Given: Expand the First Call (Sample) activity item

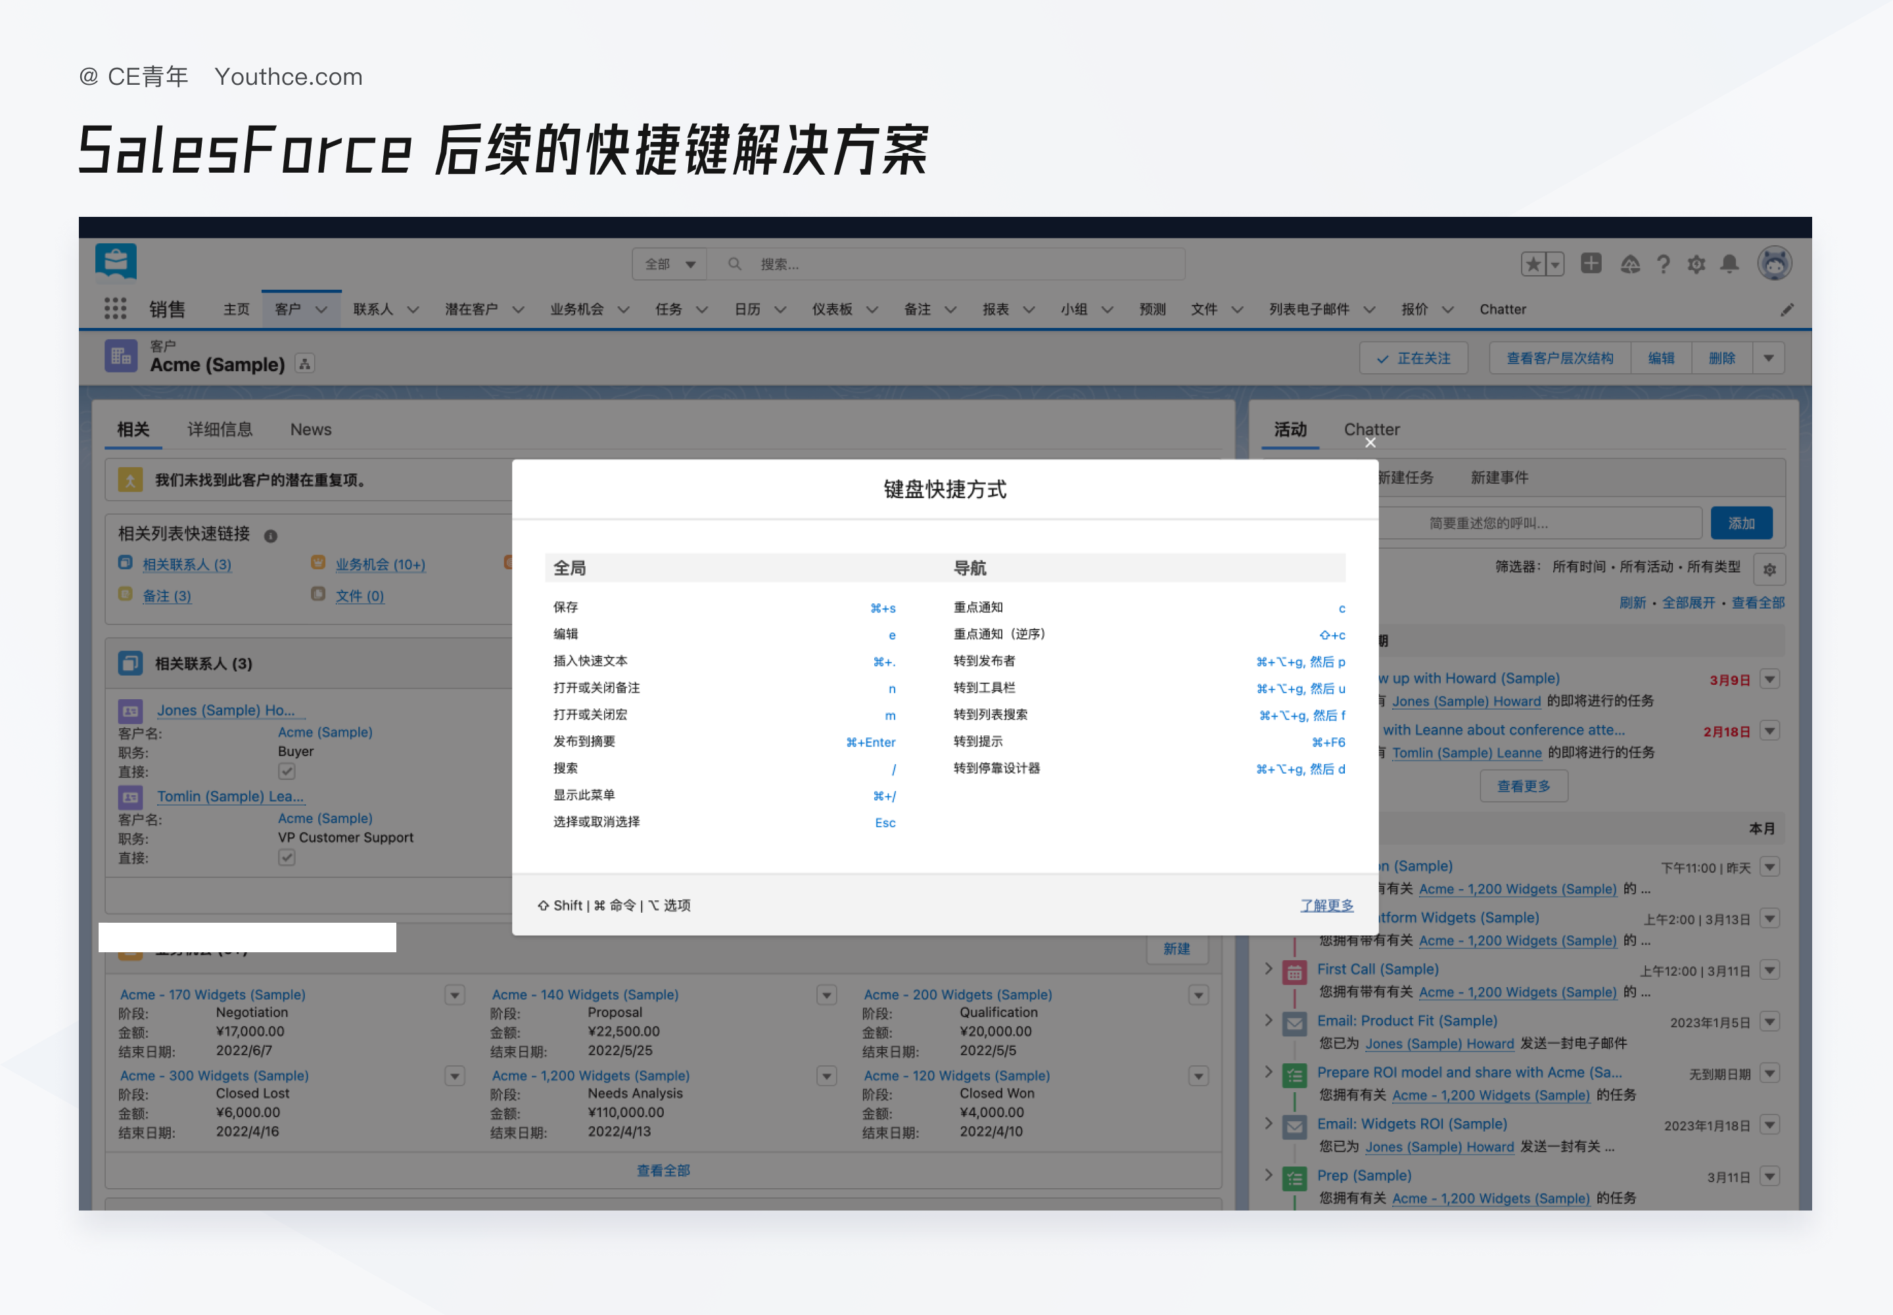Looking at the screenshot, I should [x=1269, y=969].
